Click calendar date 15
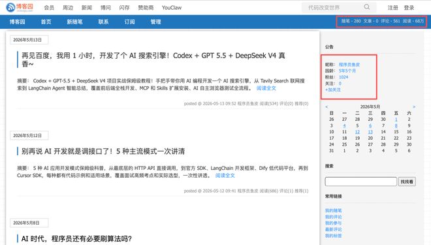 tap(396, 132)
